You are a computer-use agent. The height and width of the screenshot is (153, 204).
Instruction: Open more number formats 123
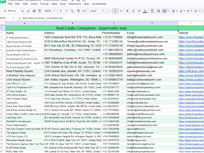click(84, 11)
